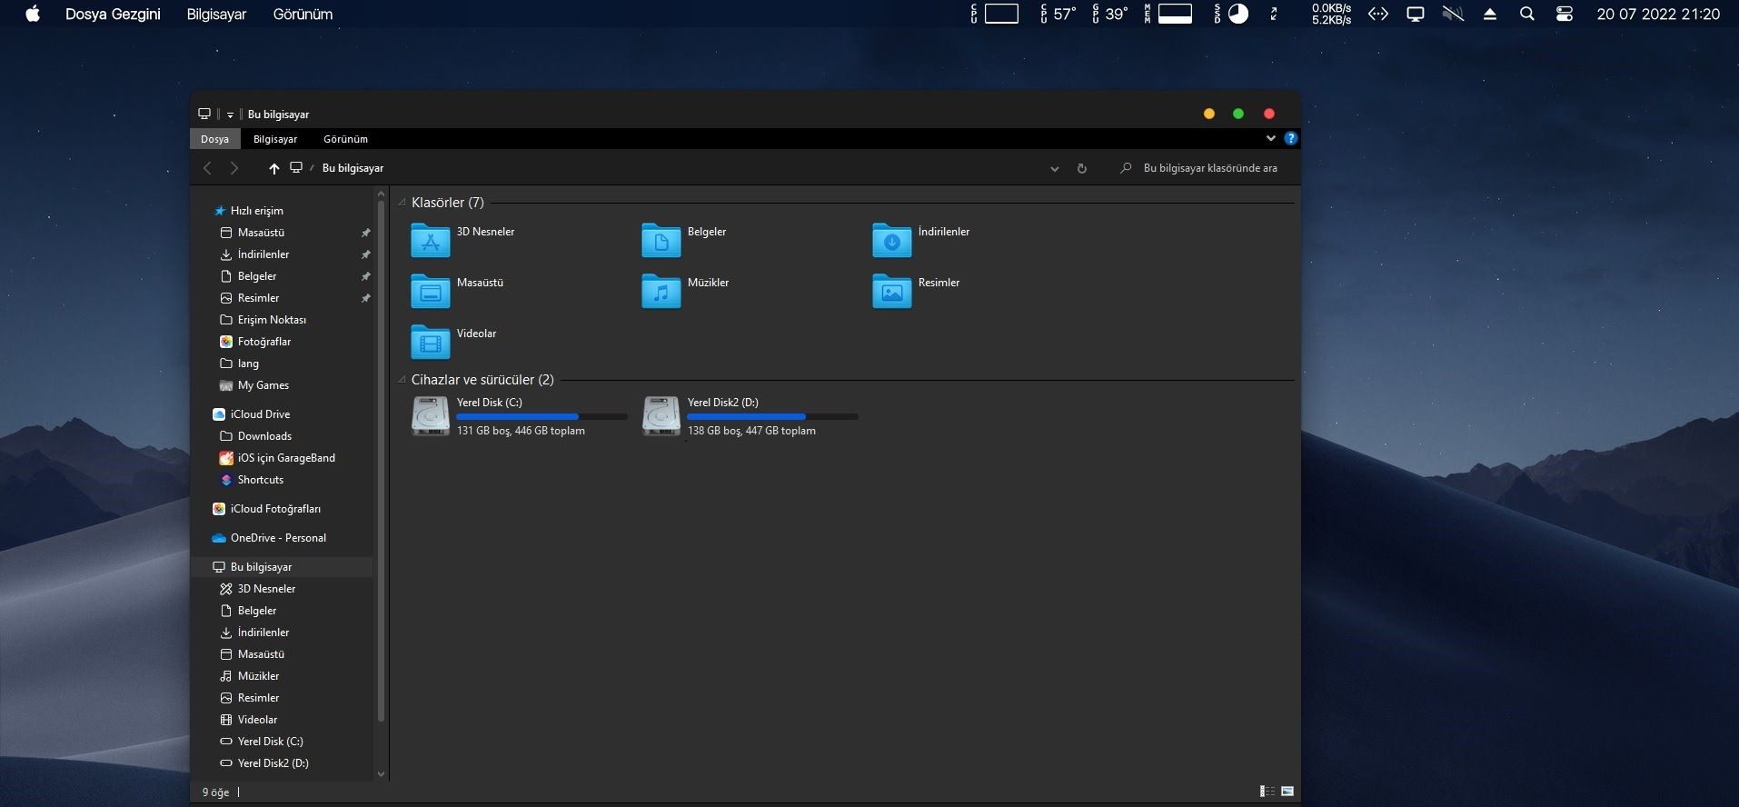
Task: Open the Müzikler folder icon
Action: click(x=661, y=292)
